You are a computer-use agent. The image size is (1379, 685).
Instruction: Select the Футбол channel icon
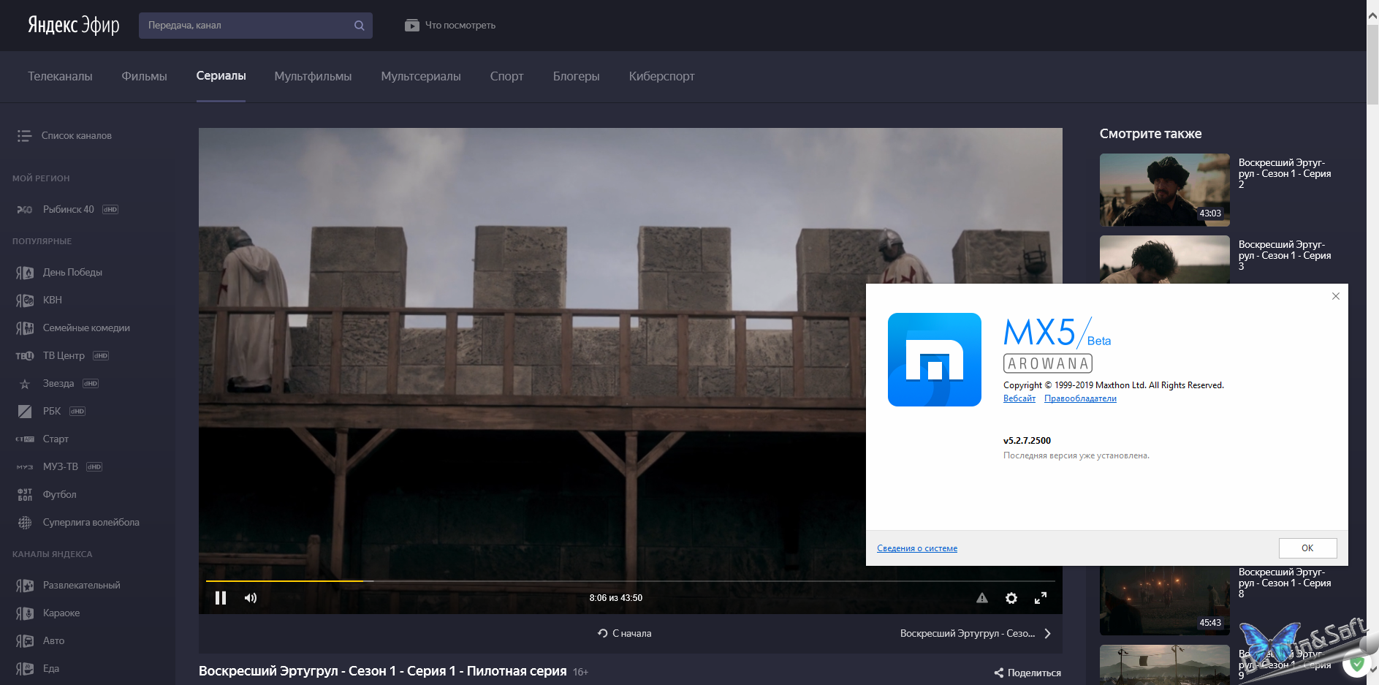[25, 495]
